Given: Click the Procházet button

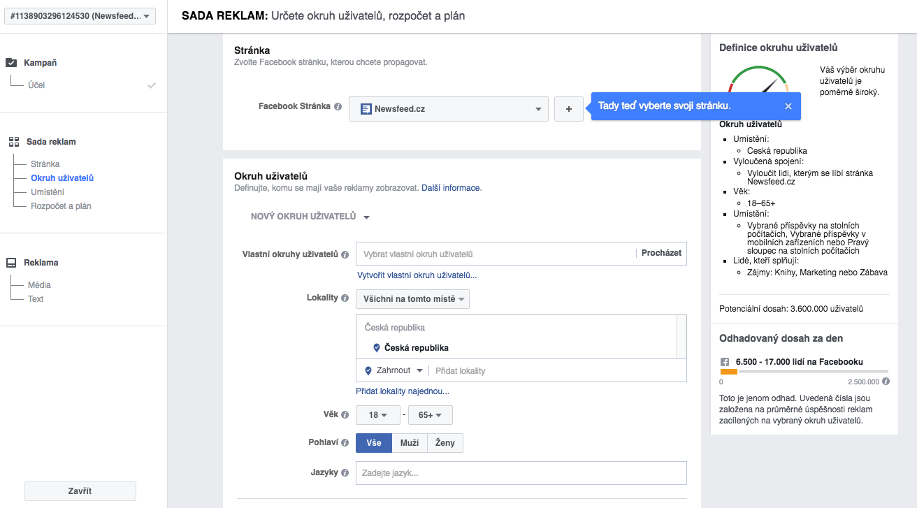Looking at the screenshot, I should point(661,253).
